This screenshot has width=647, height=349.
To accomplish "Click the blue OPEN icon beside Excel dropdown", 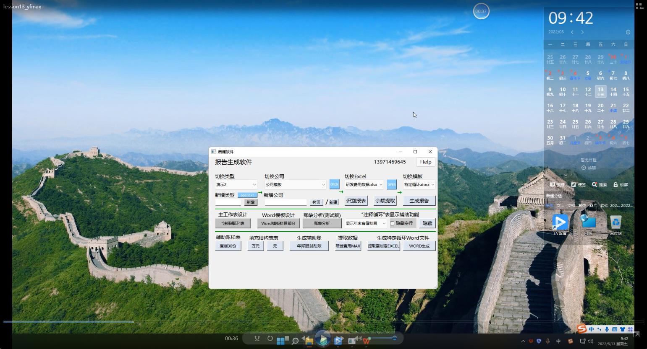I will coord(391,184).
